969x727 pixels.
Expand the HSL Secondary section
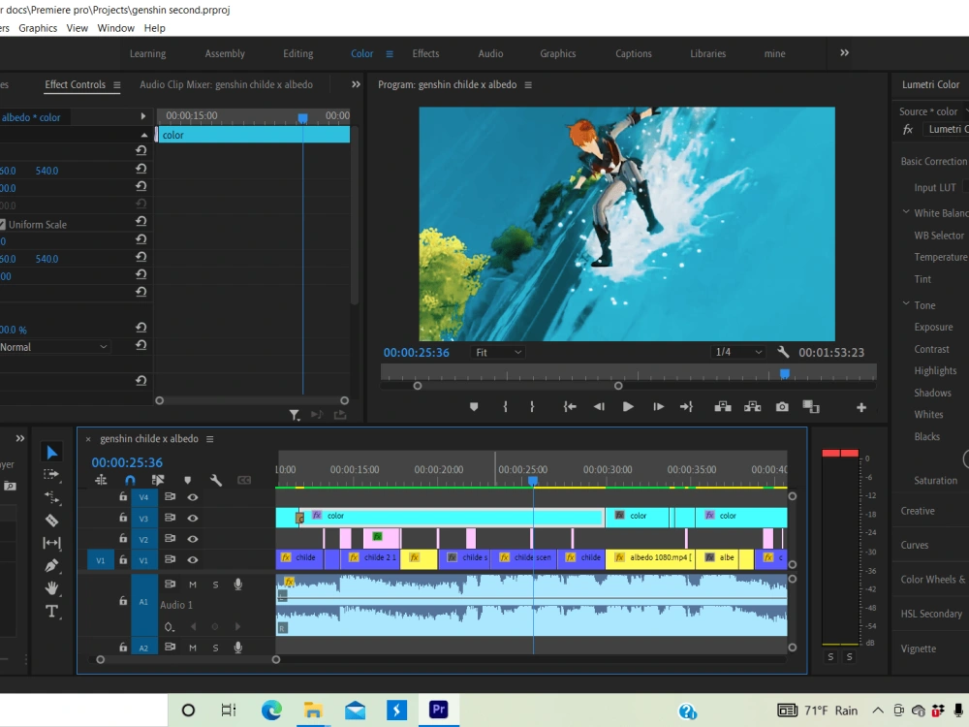coord(931,614)
